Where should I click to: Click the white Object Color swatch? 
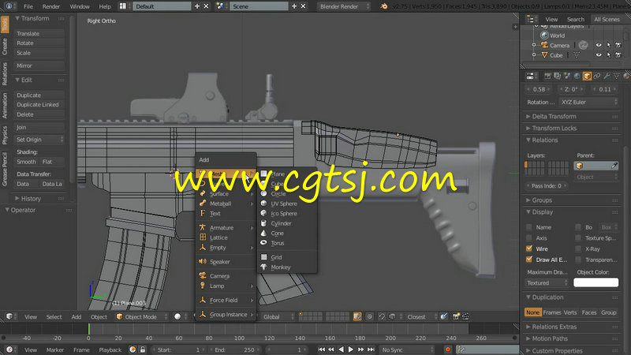click(596, 282)
